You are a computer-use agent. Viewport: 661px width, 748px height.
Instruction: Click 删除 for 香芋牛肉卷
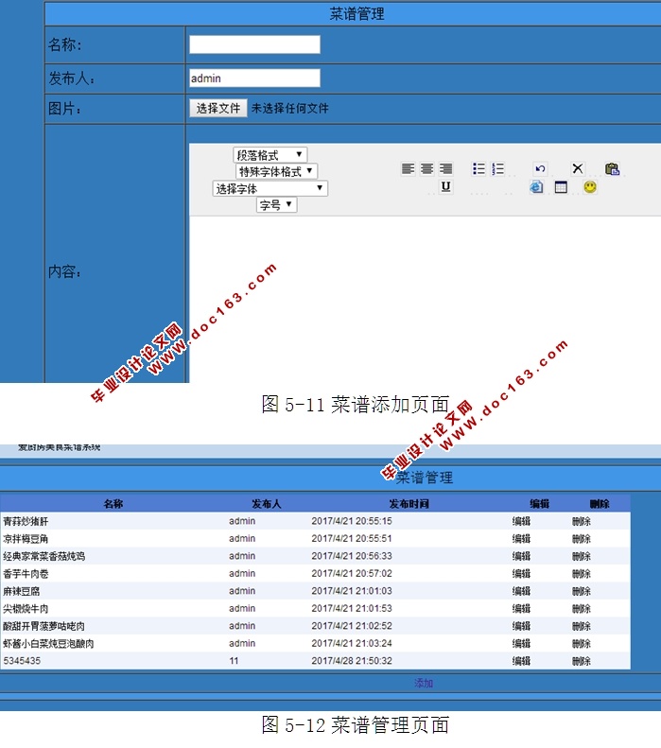click(582, 574)
